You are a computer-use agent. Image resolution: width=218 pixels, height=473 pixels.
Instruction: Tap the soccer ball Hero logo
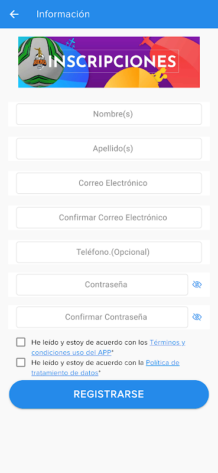[40, 62]
